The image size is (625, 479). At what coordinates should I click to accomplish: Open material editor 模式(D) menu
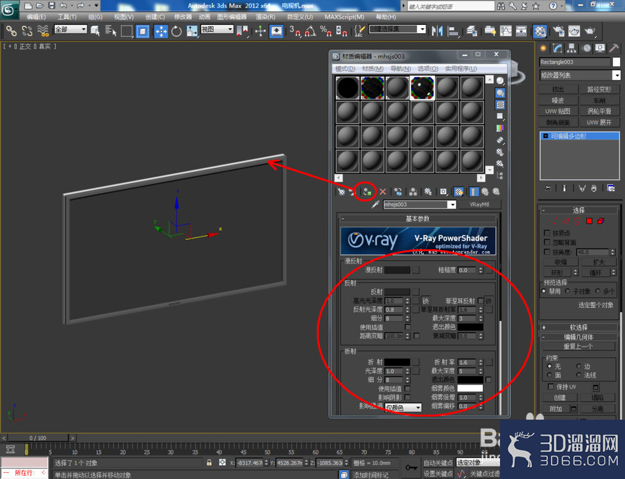(x=345, y=69)
